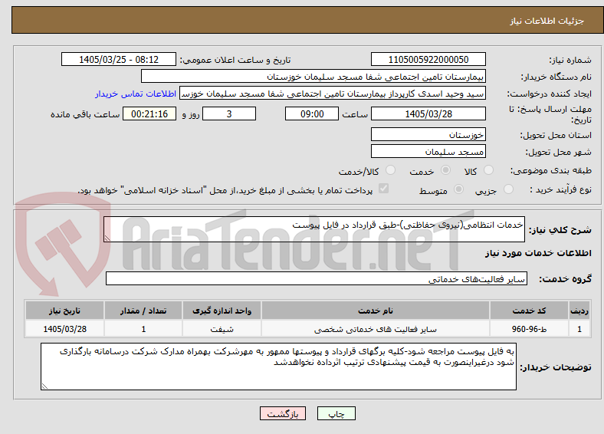The image size is (604, 434).
Task: Click the deadline hour field 09:00
Action: click(x=312, y=113)
